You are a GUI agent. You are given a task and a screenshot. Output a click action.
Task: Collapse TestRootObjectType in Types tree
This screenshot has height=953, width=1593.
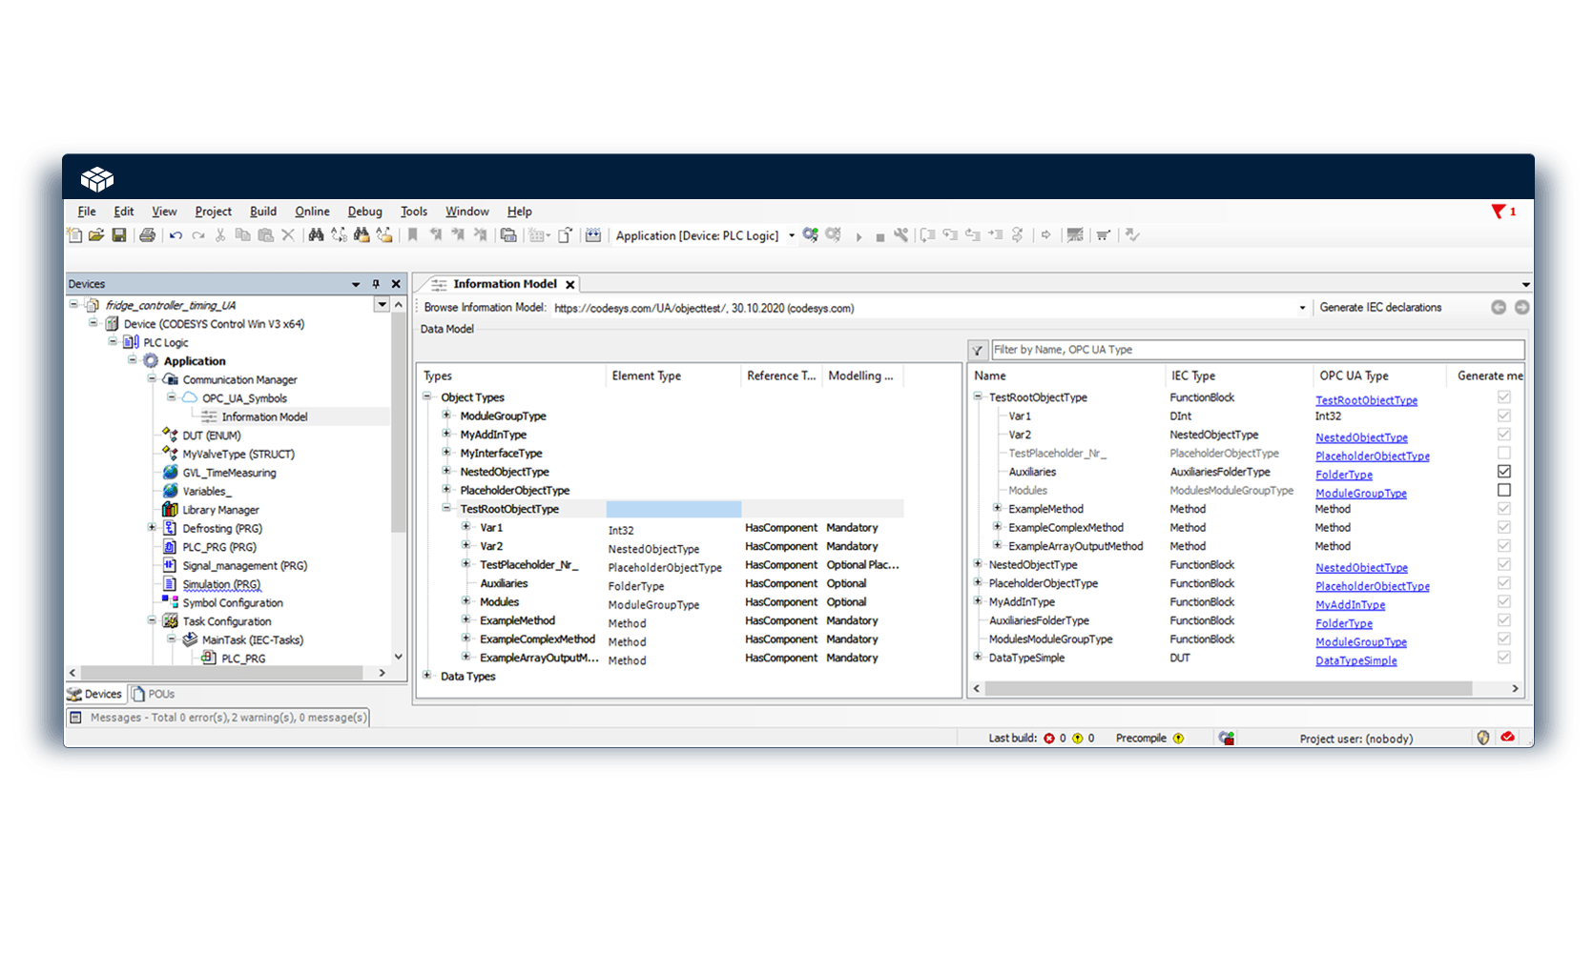[446, 508]
